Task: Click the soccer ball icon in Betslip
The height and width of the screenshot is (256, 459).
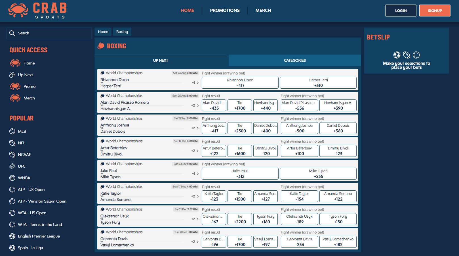Action: click(397, 55)
